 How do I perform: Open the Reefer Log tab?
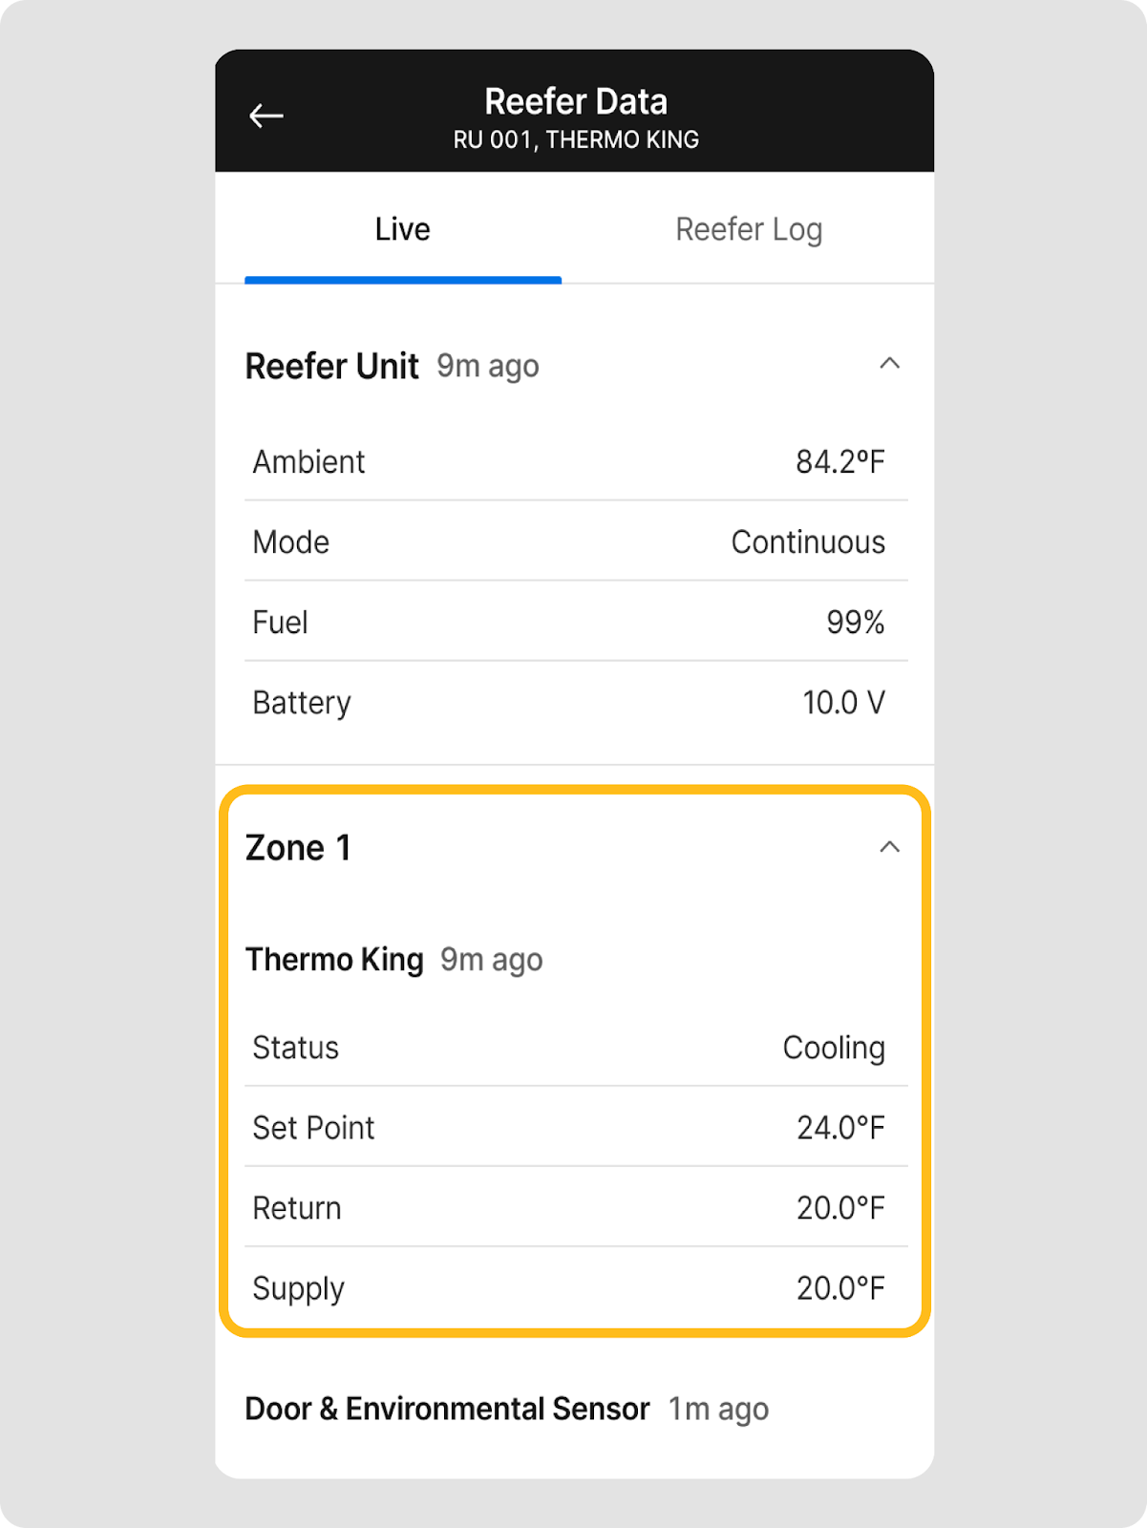[749, 230]
